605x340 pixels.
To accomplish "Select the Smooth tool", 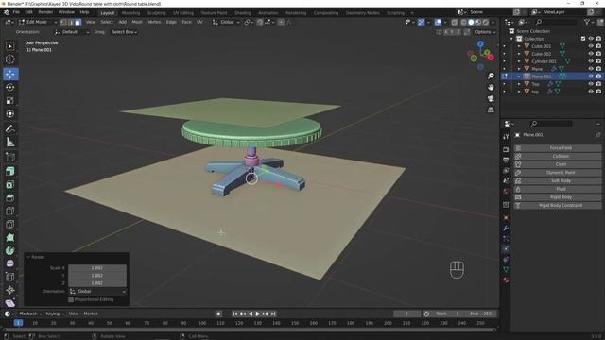I will pyautogui.click(x=10, y=263).
